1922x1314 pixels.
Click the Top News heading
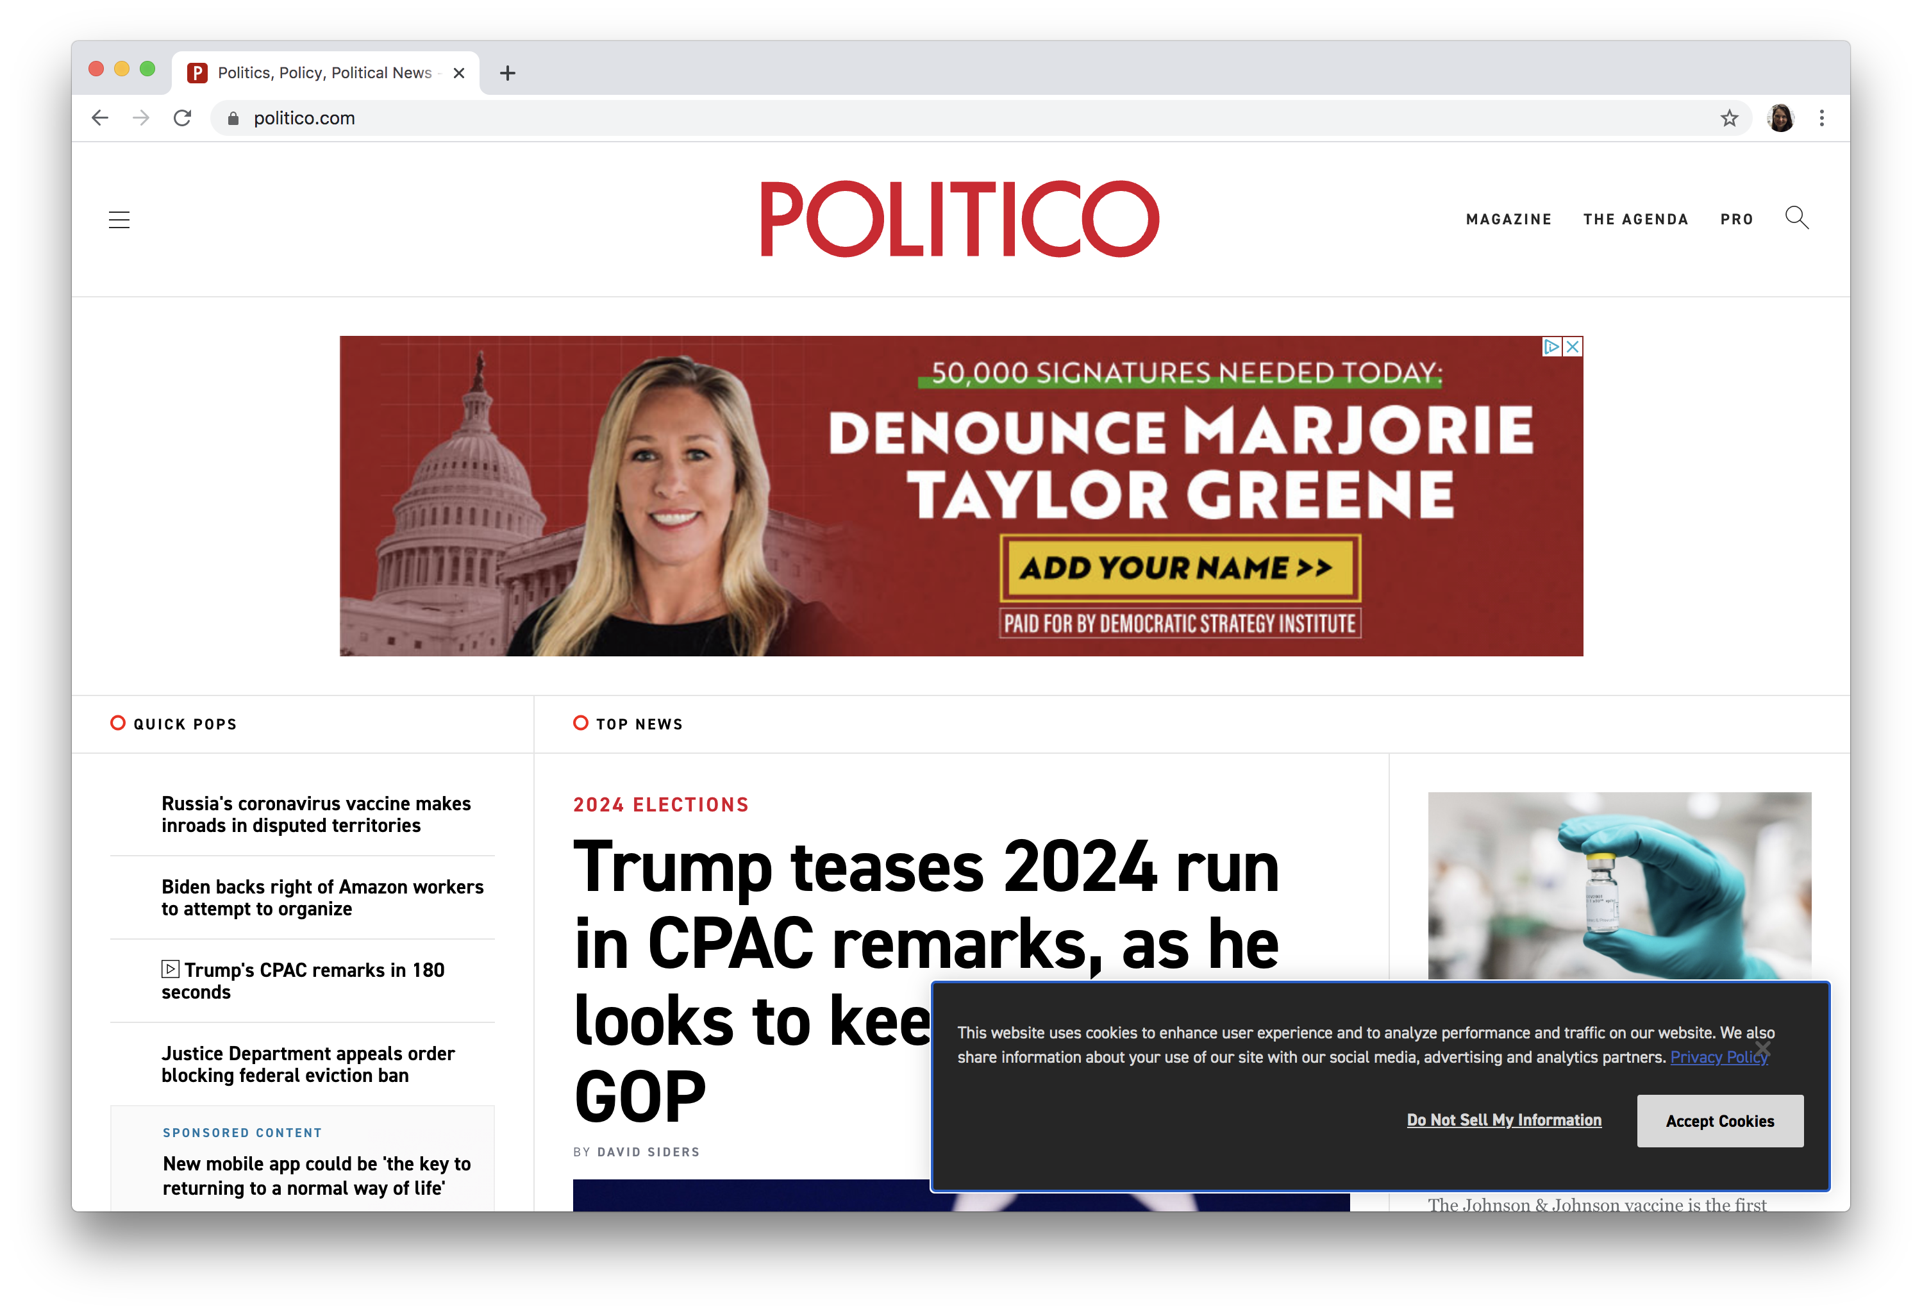click(639, 724)
